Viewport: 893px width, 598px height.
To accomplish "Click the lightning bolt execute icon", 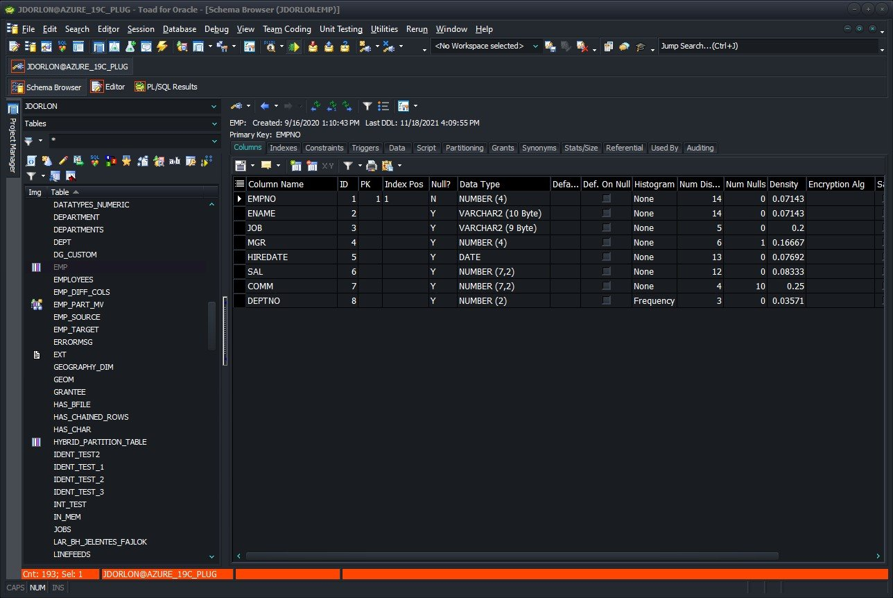I will pos(162,46).
